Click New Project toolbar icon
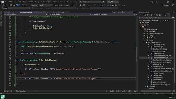The width and height of the screenshot is (176, 99). (x=11, y=5)
